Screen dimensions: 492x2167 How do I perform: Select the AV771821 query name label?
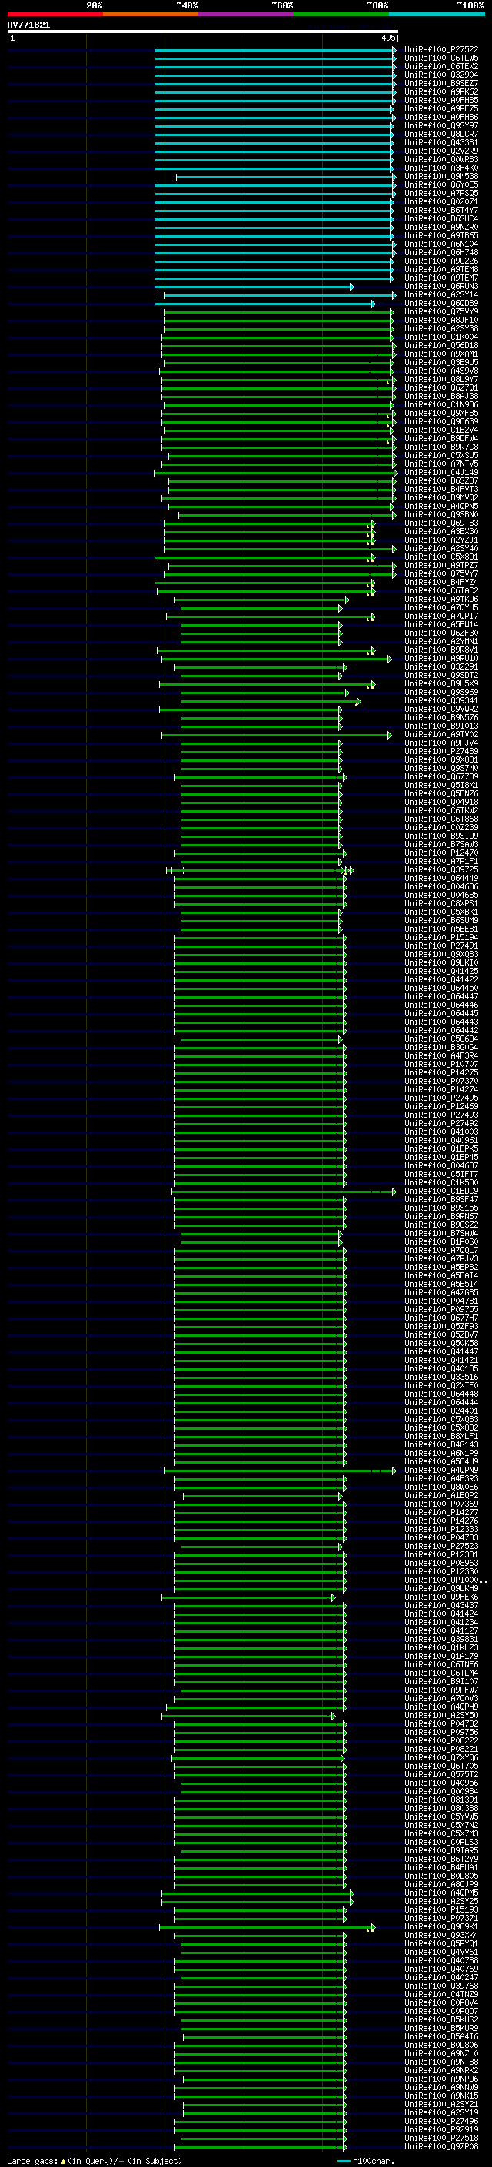pyautogui.click(x=28, y=25)
